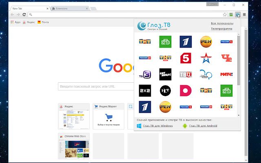Click the channel list scrollbar thumb
The height and width of the screenshot is (163, 261).
click(x=239, y=61)
